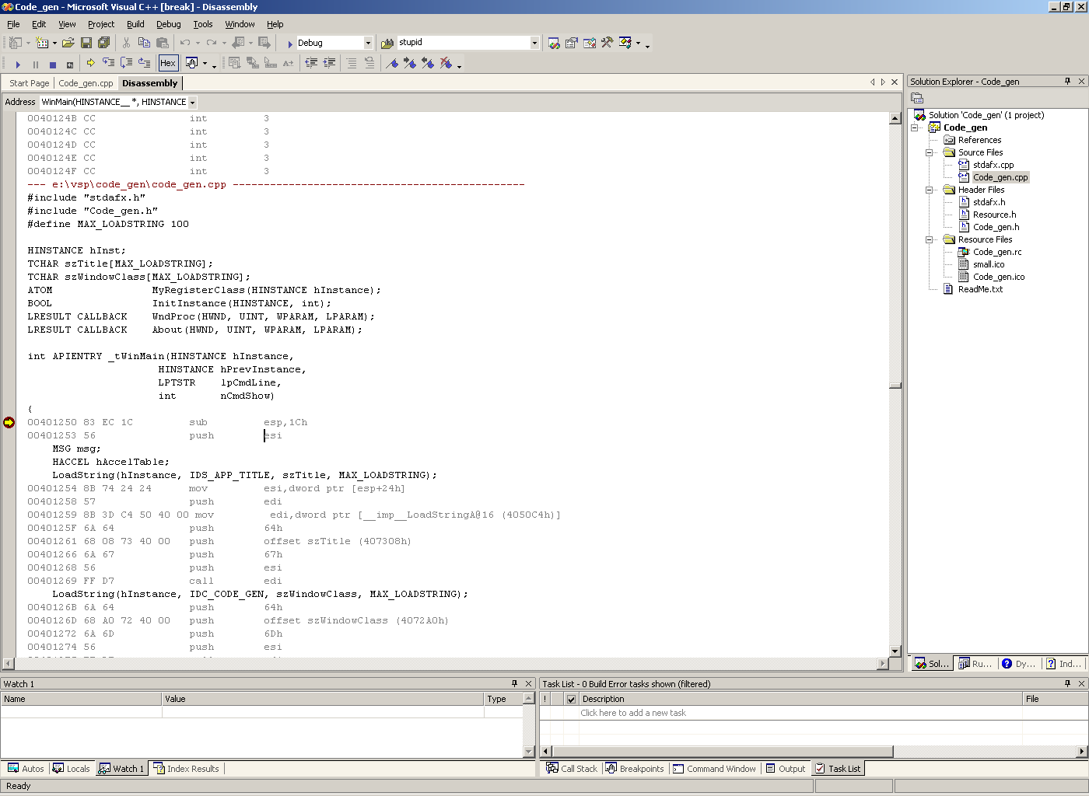
Task: Pin toggle for Solution Explorer panel
Action: point(1067,81)
